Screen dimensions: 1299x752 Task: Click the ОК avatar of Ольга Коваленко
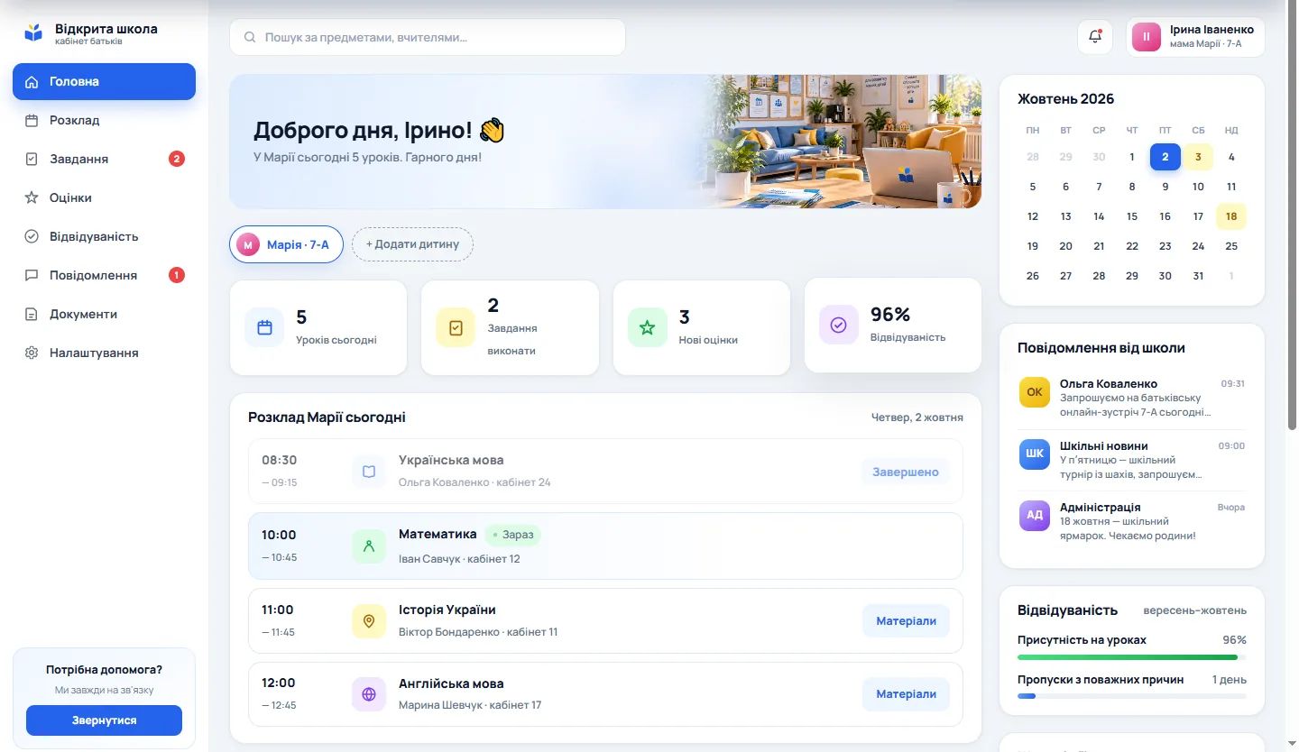click(x=1035, y=392)
